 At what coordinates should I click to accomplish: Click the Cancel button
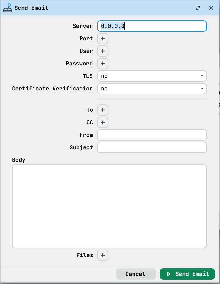136,274
